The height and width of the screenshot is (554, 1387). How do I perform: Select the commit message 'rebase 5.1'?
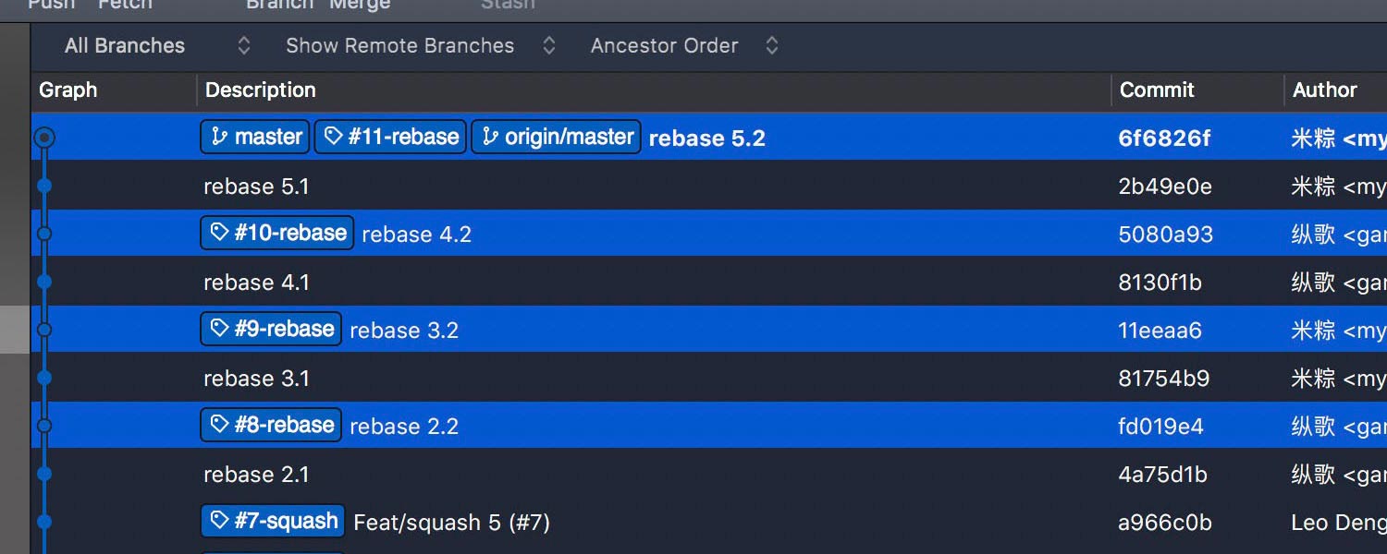256,187
